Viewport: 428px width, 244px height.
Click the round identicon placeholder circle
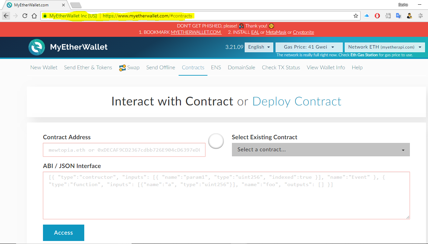pos(216,141)
